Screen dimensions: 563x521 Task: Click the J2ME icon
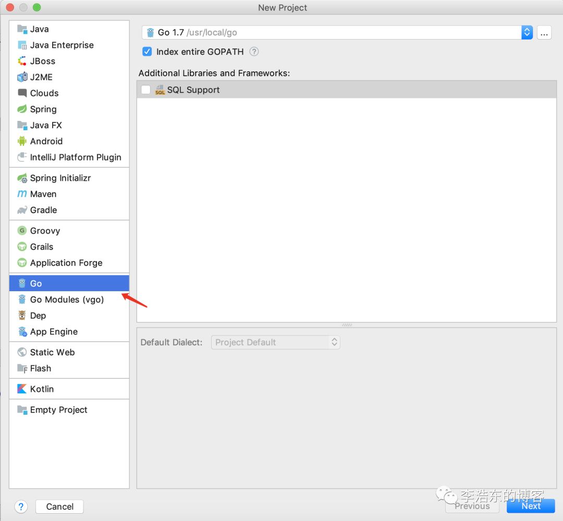point(22,77)
